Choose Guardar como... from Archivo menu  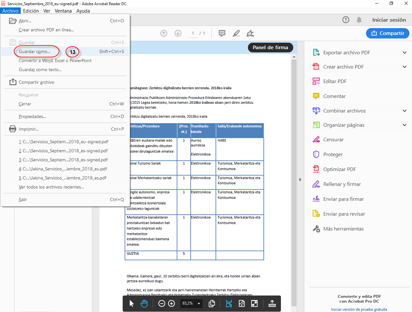[x=34, y=51]
